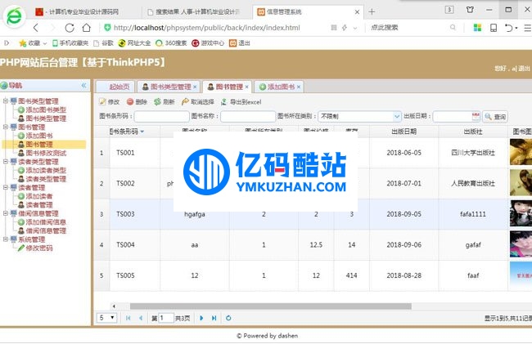Open book image thumbnail for TS001
This screenshot has height=344, width=532.
521,152
